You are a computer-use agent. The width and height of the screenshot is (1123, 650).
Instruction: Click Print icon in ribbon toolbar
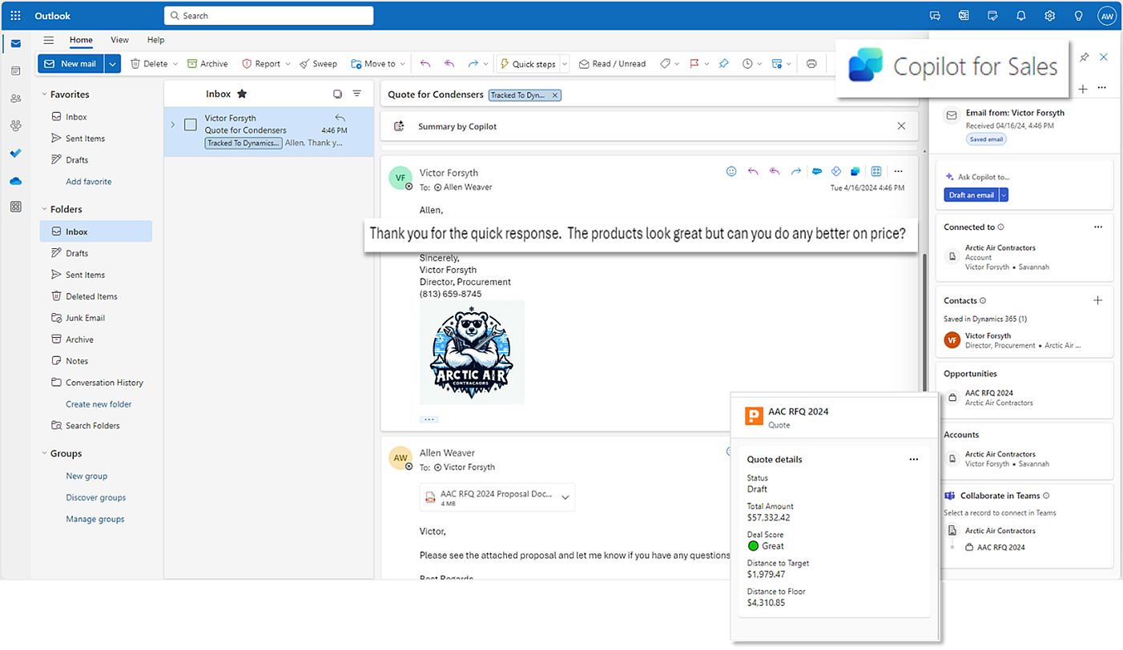[811, 64]
